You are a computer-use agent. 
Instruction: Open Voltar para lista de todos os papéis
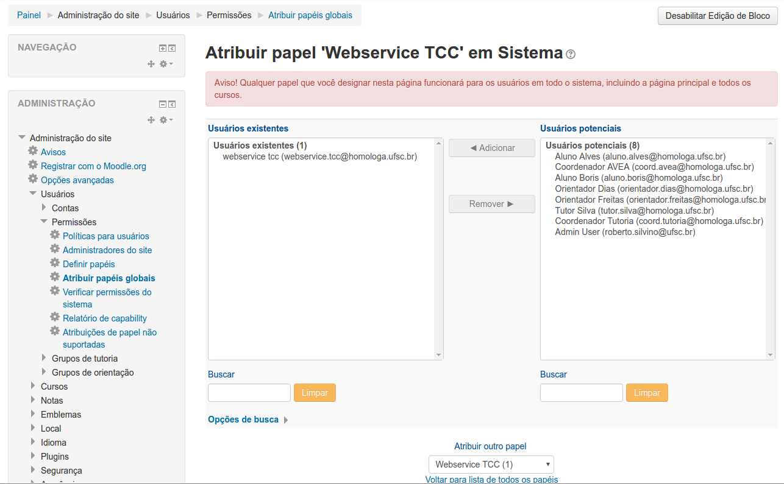[x=491, y=479]
